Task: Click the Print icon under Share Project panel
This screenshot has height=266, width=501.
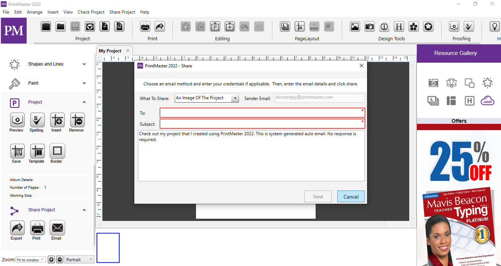Action: pyautogui.click(x=37, y=228)
